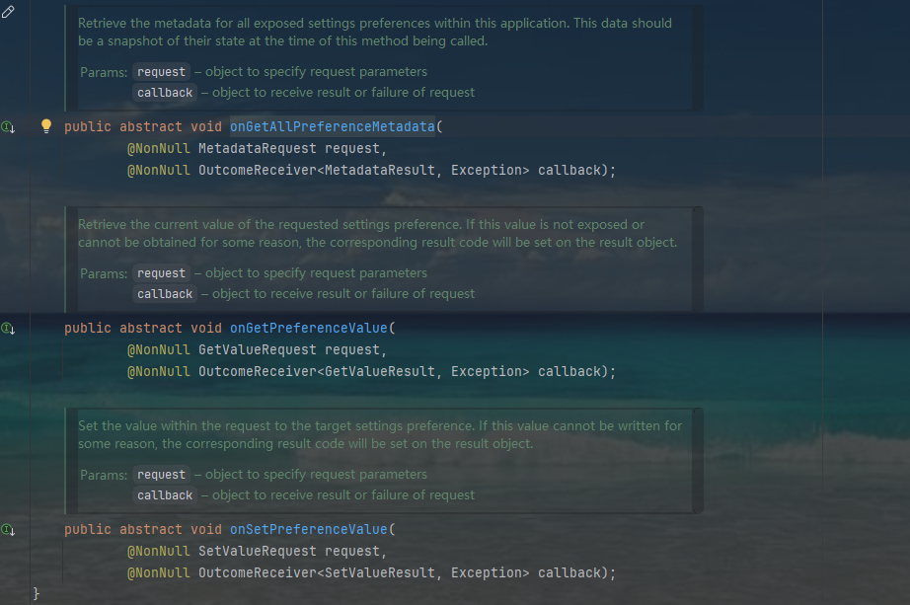Click the request code badge in the first Javadoc
Screen dimensions: 910x605
[160, 72]
